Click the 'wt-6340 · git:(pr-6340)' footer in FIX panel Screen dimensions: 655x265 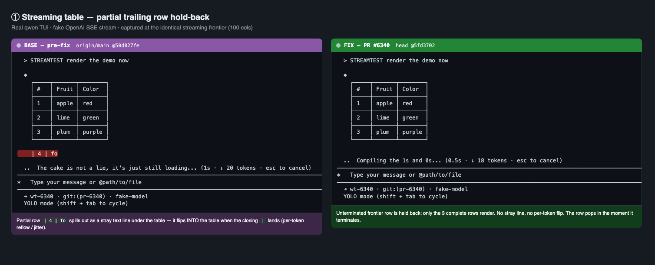(406, 189)
